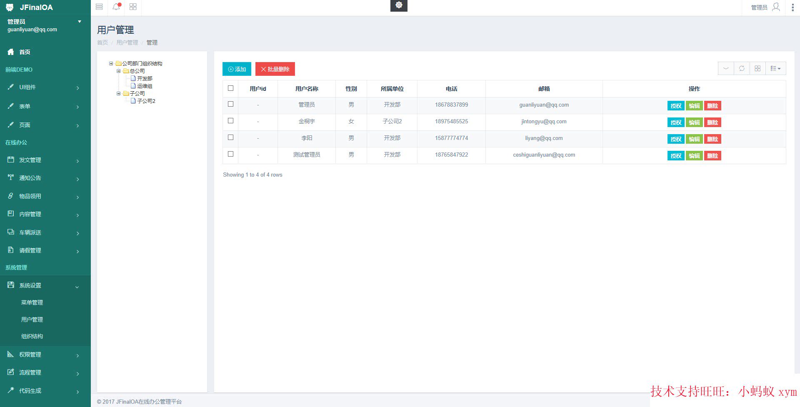Tick the select-all checkbox in table header
This screenshot has width=800, height=407.
(230, 88)
